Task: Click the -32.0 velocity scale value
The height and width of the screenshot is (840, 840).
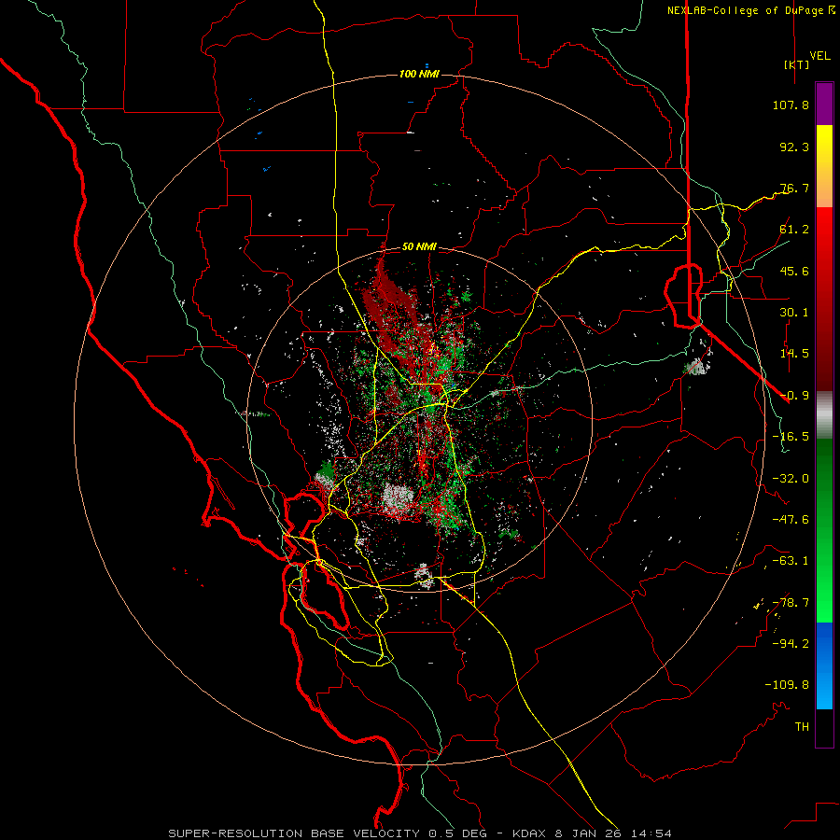Action: pos(791,479)
